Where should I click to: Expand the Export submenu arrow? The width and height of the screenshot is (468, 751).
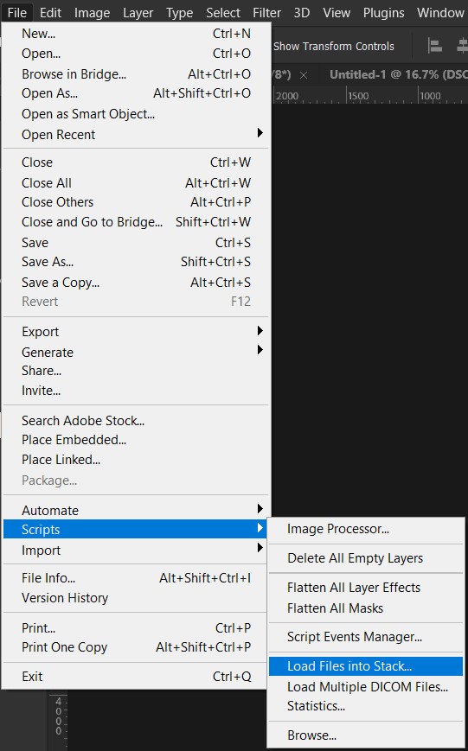260,331
